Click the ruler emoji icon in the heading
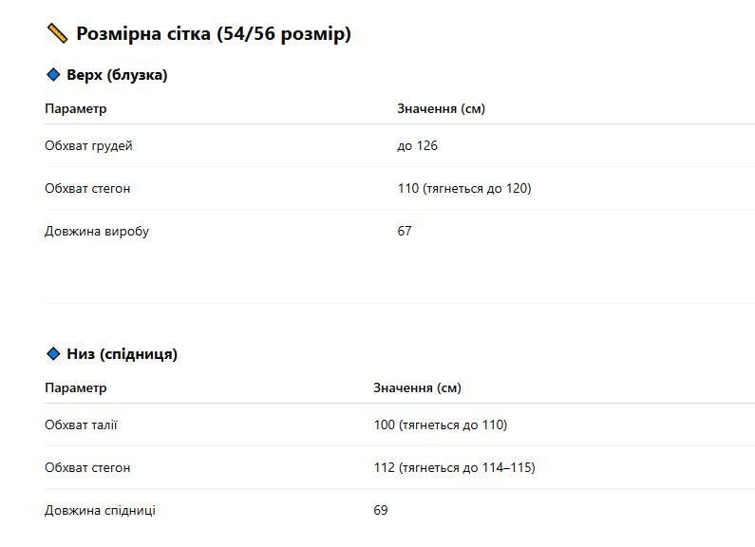 click(x=57, y=33)
